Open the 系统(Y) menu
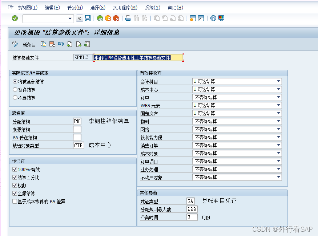Image resolution: width=318 pixels, height=236 pixels. tap(153, 8)
